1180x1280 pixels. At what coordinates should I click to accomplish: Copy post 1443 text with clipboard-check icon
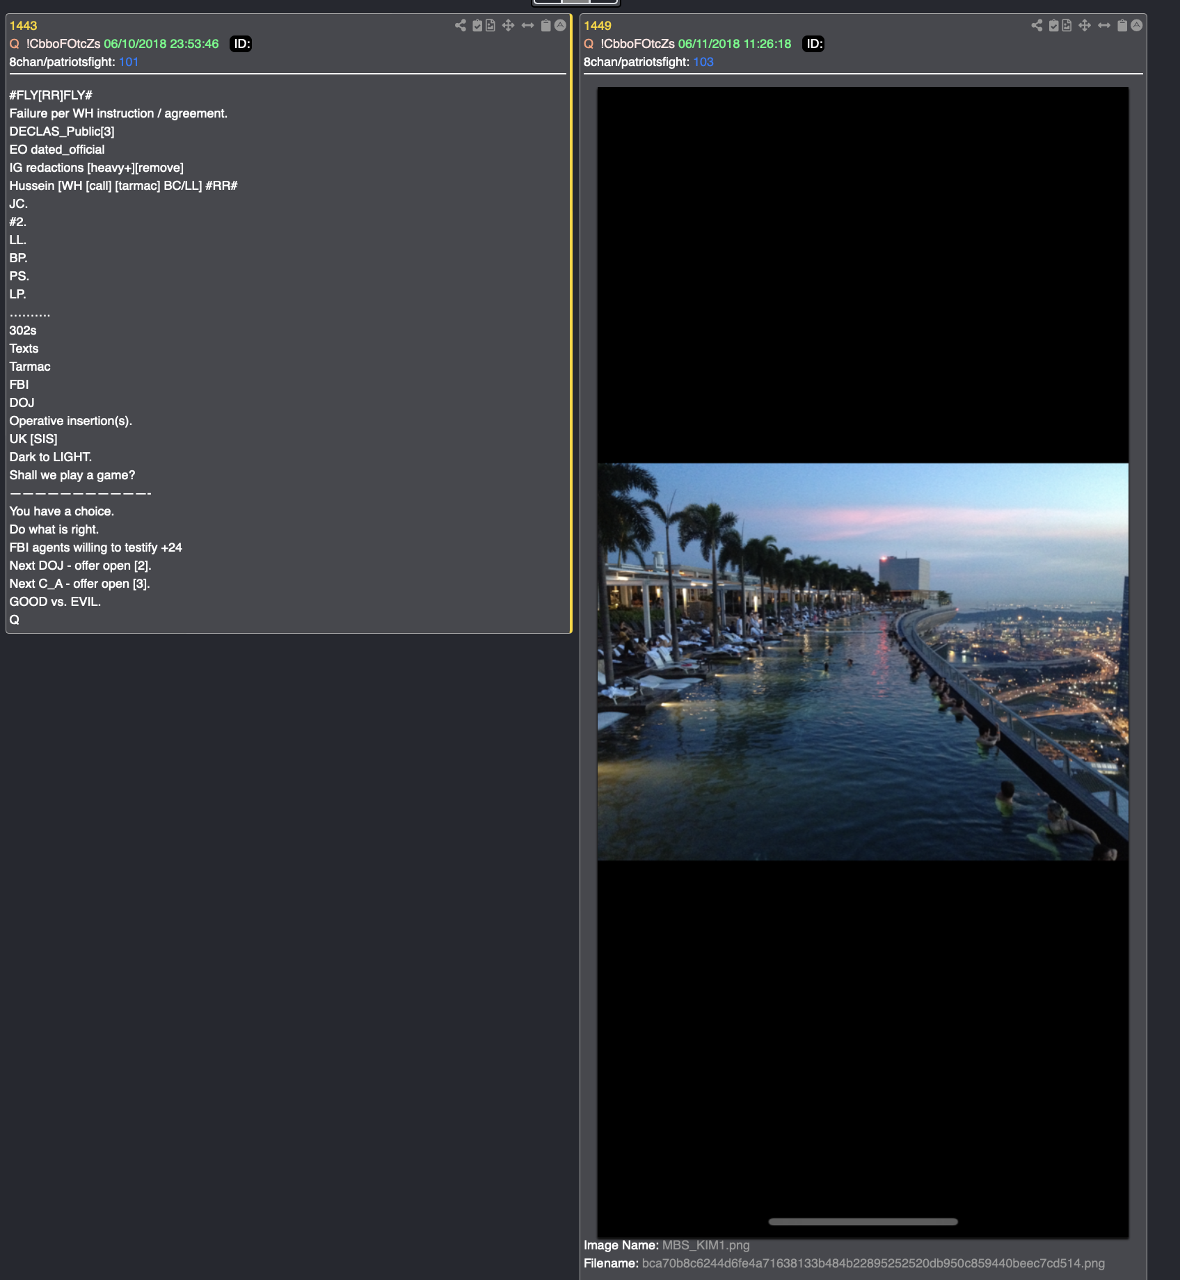pyautogui.click(x=477, y=26)
